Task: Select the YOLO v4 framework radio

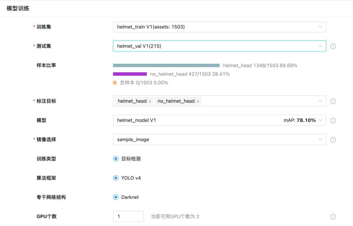Action: [x=116, y=178]
